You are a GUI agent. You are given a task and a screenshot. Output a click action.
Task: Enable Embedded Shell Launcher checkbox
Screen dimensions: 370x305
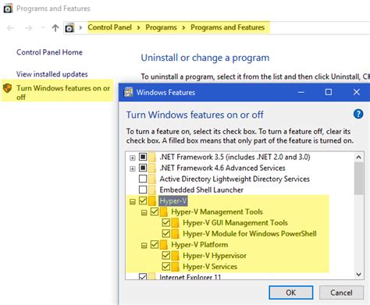click(143, 190)
